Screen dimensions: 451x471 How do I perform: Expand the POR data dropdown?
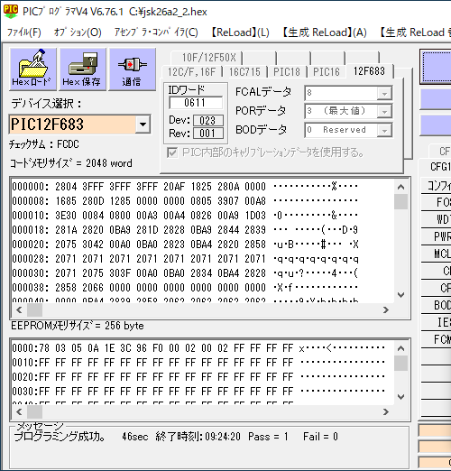(384, 112)
